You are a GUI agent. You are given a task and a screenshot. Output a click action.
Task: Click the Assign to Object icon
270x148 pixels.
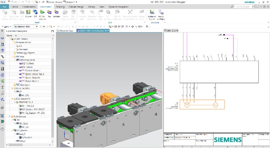point(161,12)
